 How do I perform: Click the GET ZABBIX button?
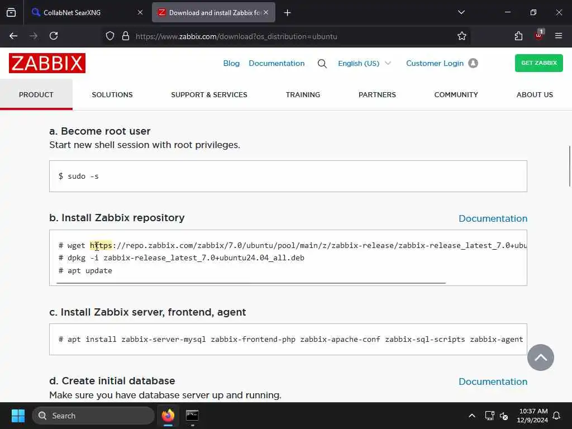tap(539, 63)
